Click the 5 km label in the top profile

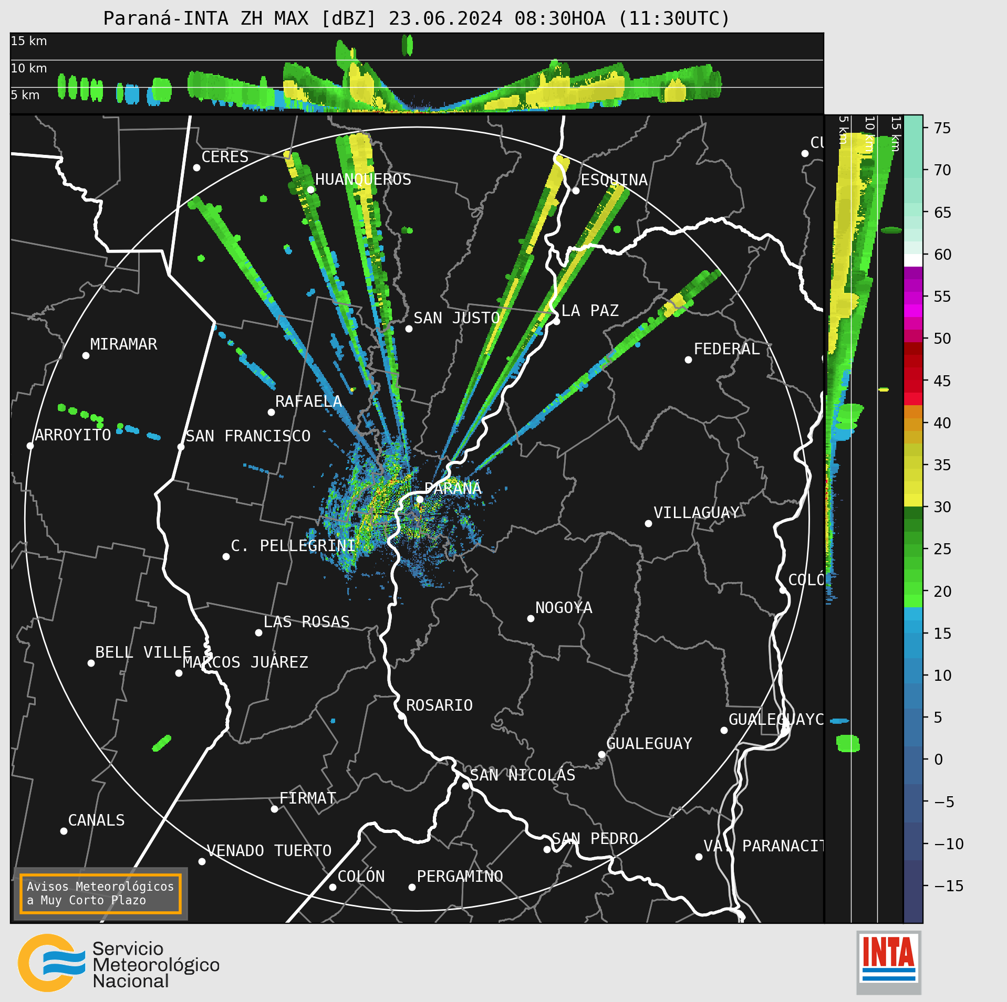25,95
